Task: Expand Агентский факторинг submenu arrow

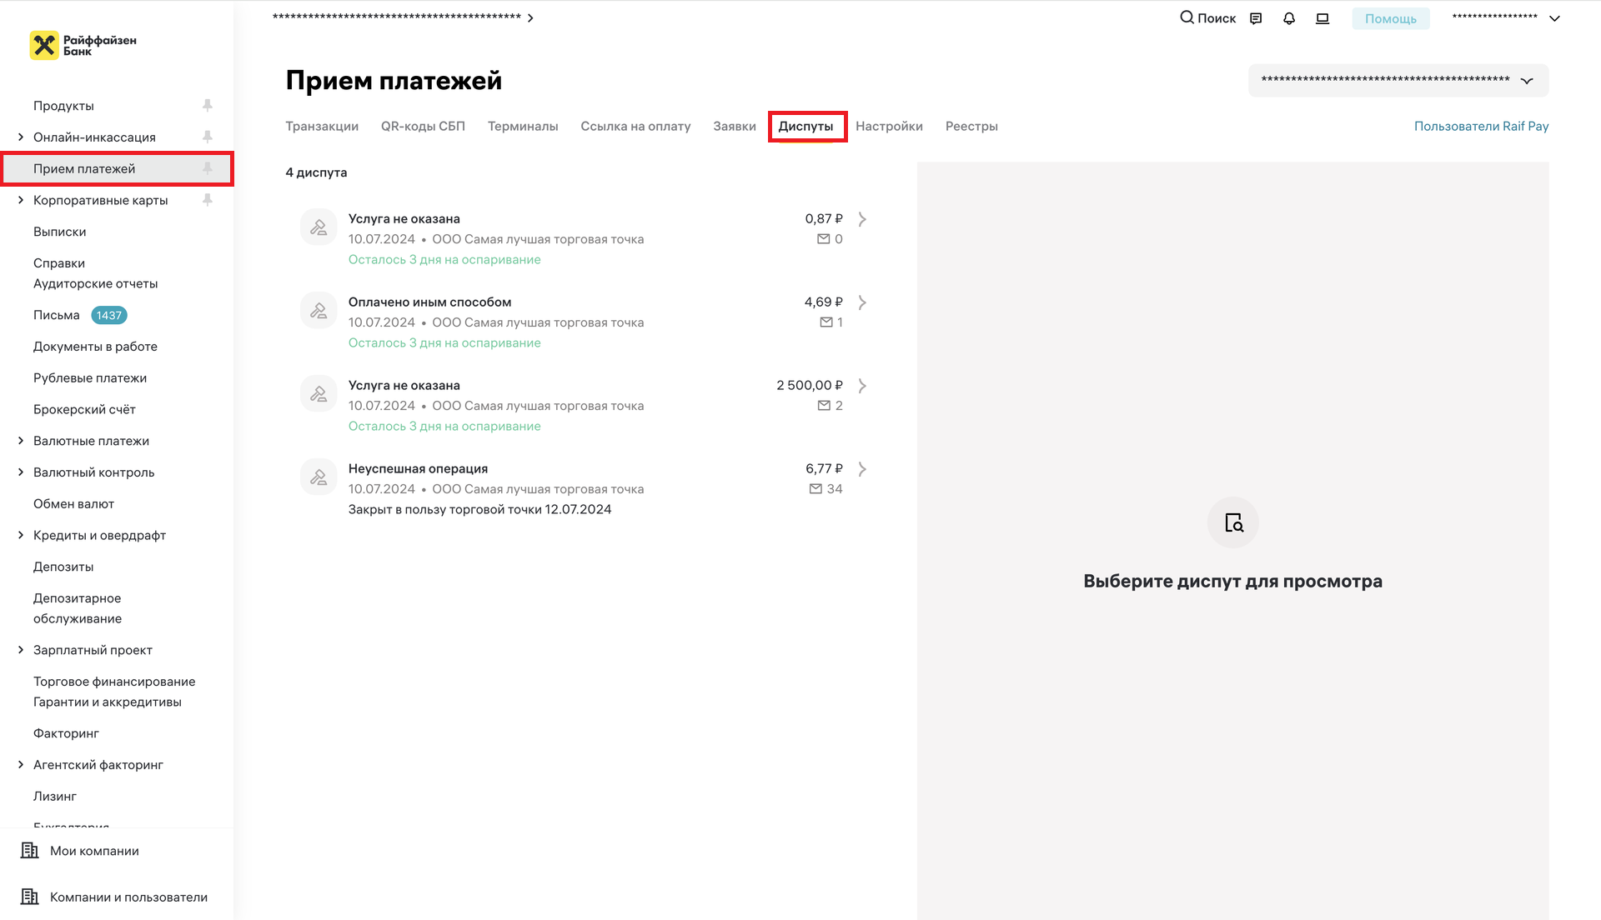Action: click(21, 765)
